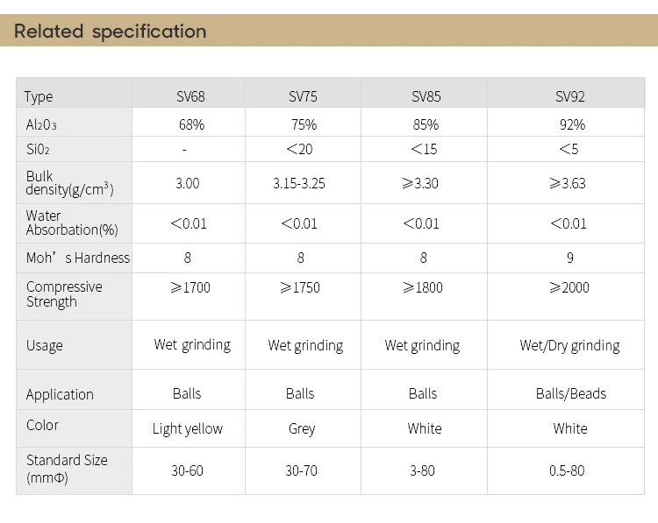Select the 92% Al2O3 cell
Image resolution: width=658 pixels, height=523 pixels.
(x=572, y=125)
